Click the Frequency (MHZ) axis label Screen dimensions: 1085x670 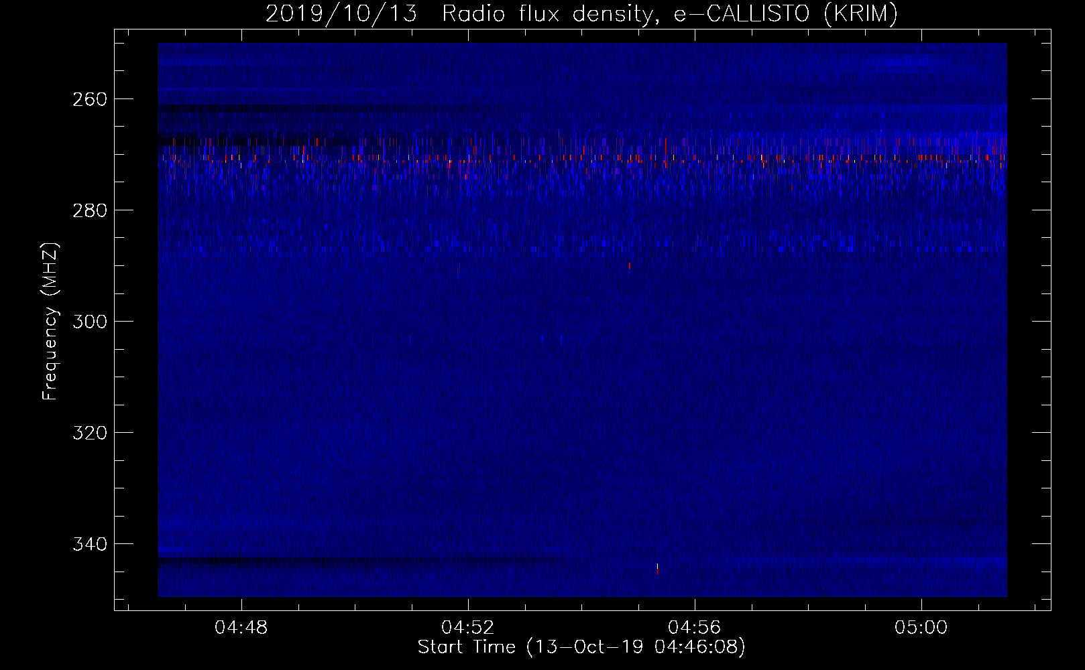[x=50, y=322]
